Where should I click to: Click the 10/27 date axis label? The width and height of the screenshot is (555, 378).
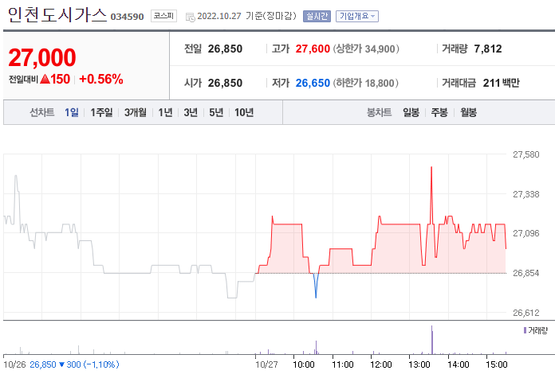(266, 364)
